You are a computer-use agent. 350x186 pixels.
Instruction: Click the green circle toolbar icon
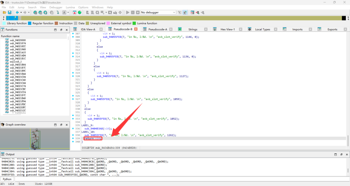80,13
